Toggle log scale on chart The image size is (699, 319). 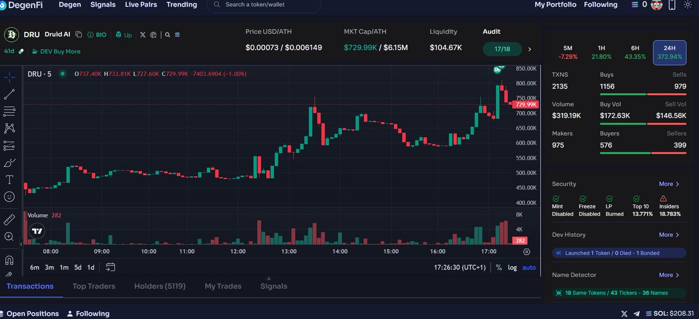(x=512, y=267)
